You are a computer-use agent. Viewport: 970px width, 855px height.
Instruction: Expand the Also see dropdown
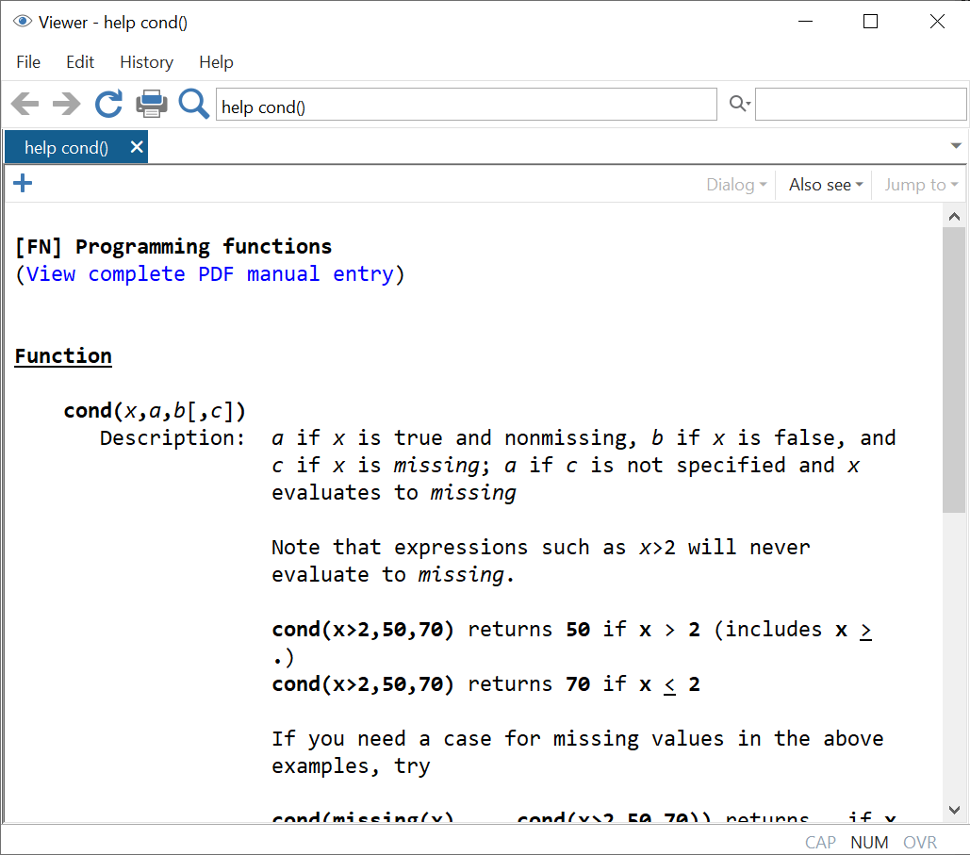tap(826, 185)
